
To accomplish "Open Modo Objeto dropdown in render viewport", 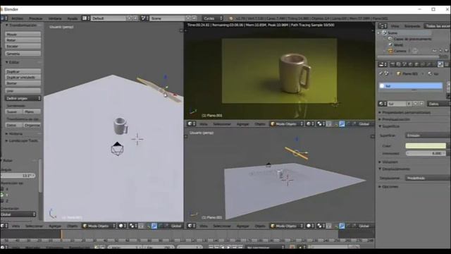I will click(287, 124).
